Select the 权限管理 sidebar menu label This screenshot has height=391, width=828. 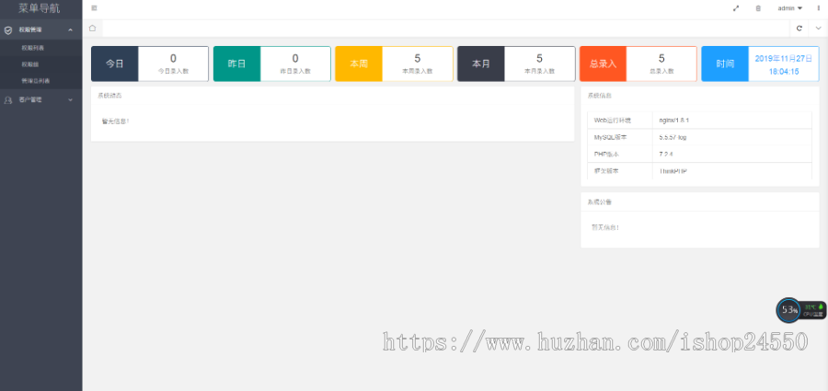pyautogui.click(x=30, y=30)
